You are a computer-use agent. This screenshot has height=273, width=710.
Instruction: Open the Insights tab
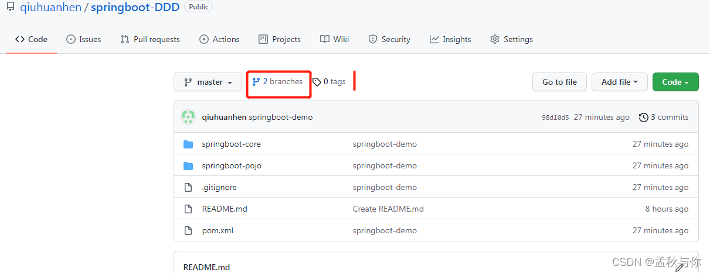[x=450, y=39]
